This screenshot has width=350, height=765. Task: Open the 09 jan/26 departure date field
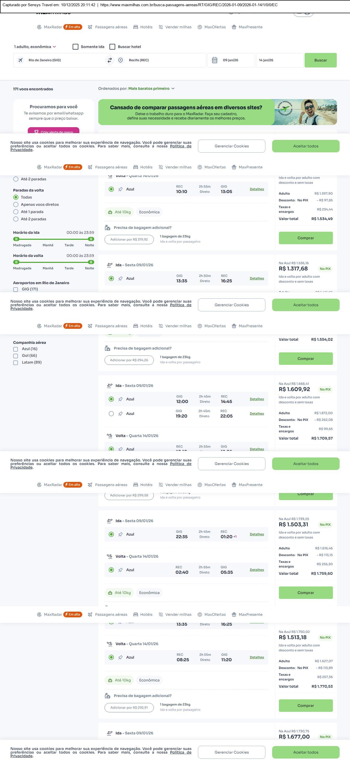(231, 60)
